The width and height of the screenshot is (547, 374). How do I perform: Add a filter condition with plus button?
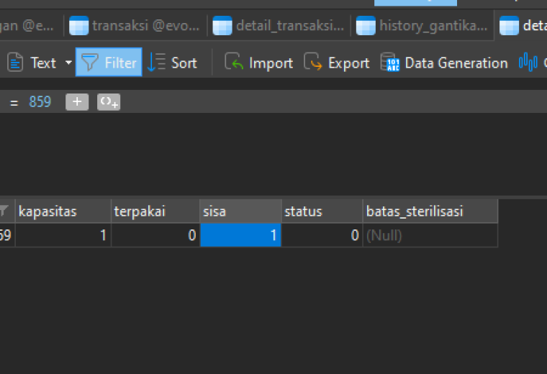(x=77, y=102)
